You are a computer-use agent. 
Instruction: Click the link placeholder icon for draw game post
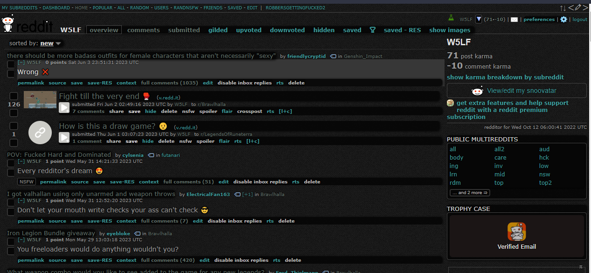40,133
